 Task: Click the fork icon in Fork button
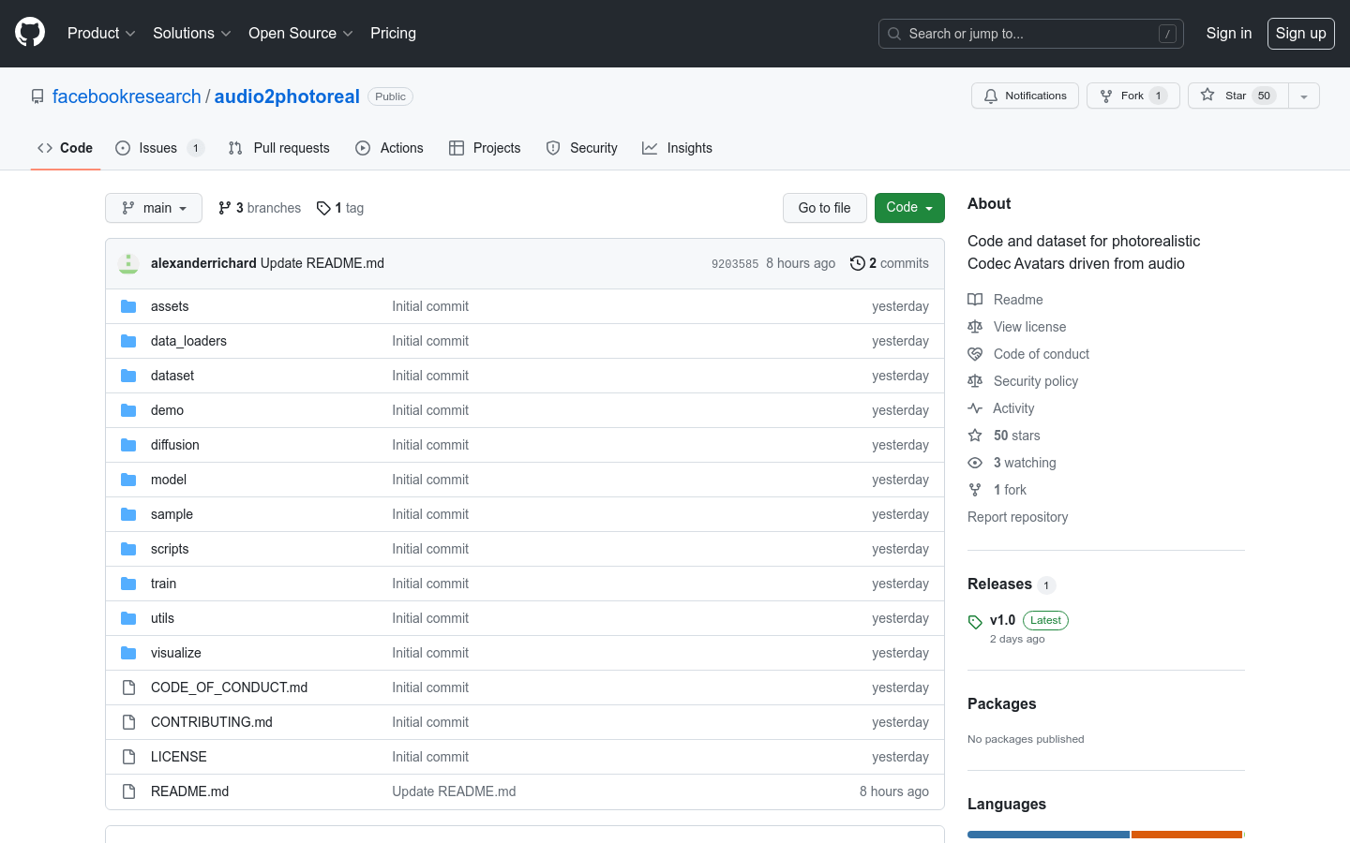[x=1106, y=96]
